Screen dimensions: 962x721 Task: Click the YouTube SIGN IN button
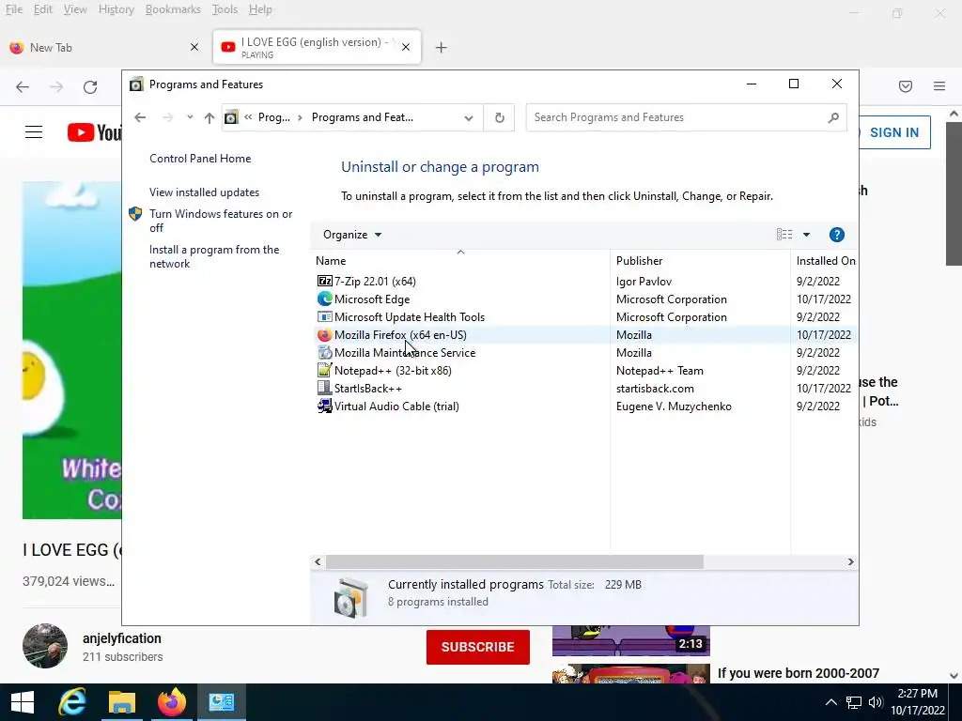pos(894,132)
